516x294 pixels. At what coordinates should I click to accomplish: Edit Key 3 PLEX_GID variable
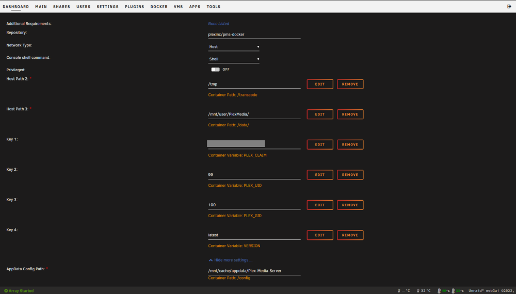tap(320, 205)
